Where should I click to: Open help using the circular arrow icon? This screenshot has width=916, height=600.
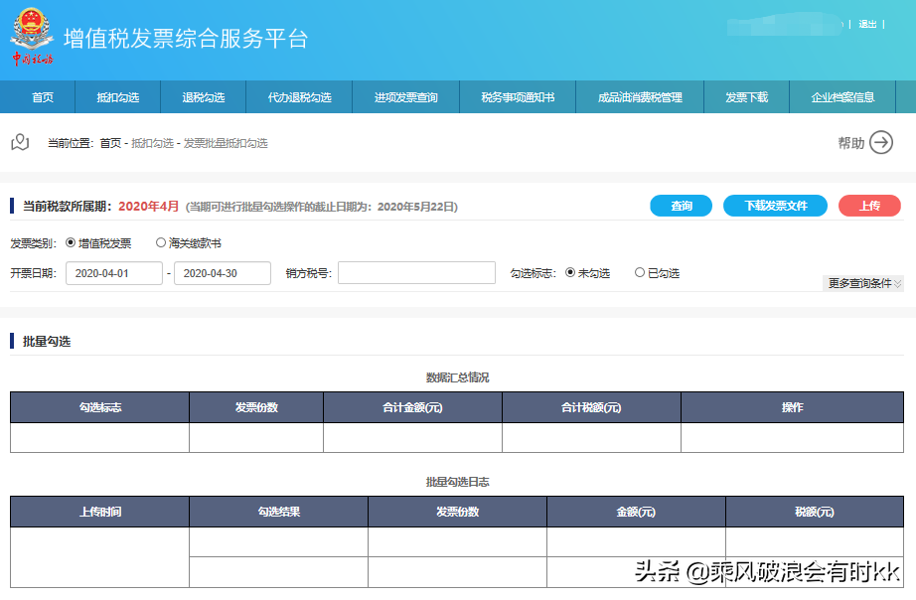click(x=881, y=142)
